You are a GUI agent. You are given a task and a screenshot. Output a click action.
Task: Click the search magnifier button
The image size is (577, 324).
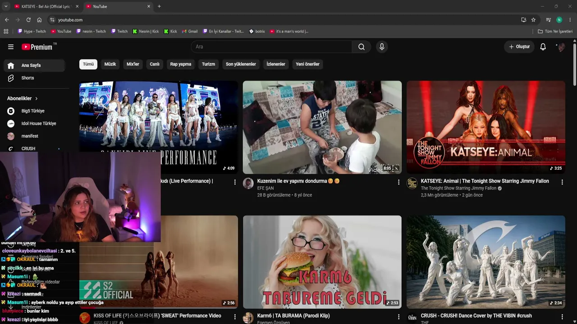coord(362,47)
